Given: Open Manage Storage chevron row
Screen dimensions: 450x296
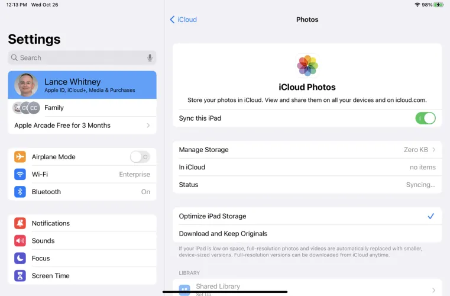Looking at the screenshot, I should pyautogui.click(x=307, y=150).
